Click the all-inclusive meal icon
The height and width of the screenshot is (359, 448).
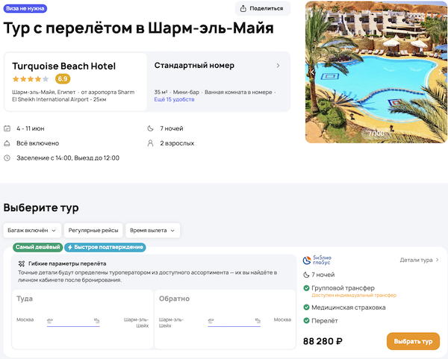coord(7,143)
